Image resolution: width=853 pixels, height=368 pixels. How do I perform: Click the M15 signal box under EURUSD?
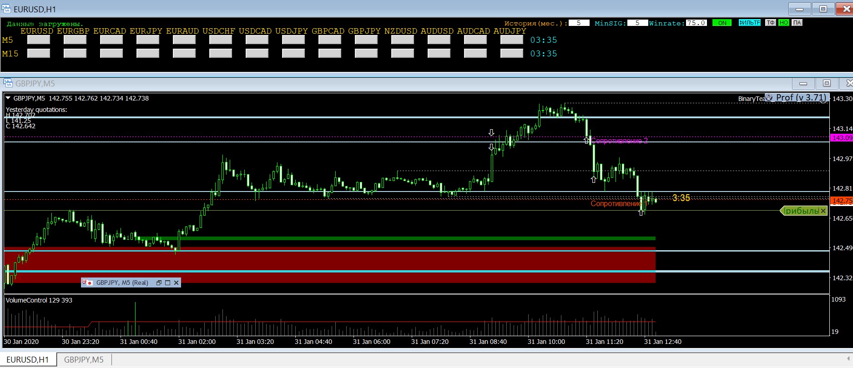coord(39,54)
